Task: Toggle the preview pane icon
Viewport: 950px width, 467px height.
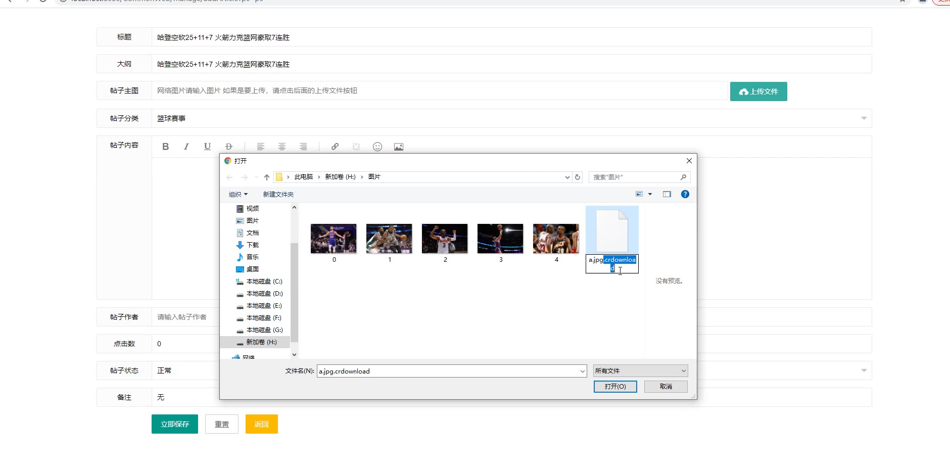Action: click(x=667, y=194)
